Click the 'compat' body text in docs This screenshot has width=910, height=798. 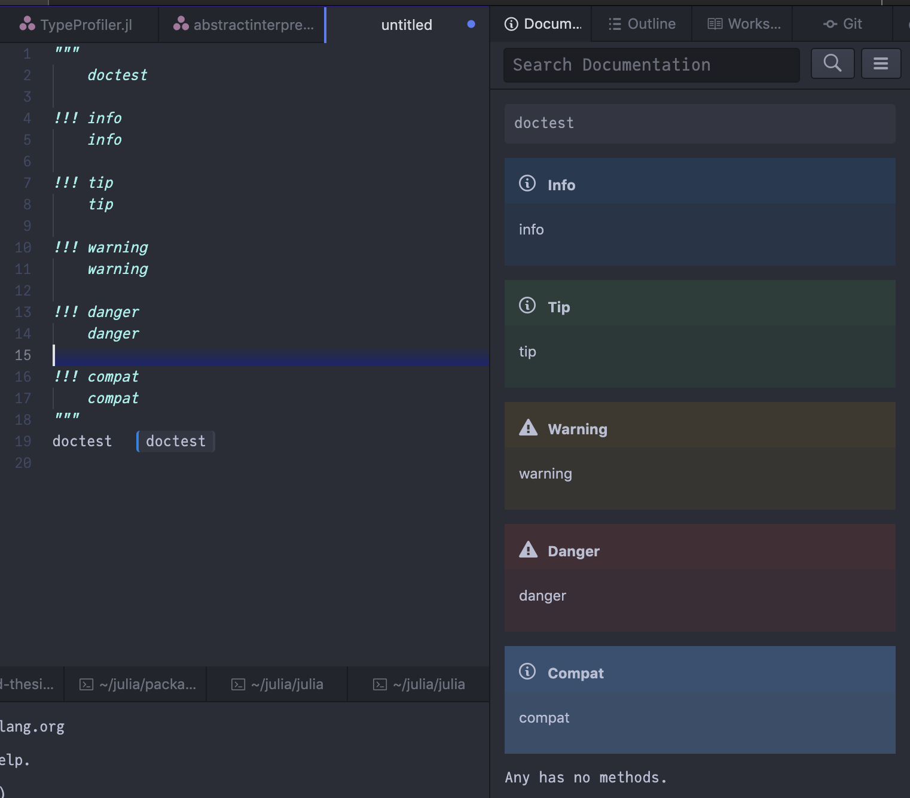click(544, 718)
